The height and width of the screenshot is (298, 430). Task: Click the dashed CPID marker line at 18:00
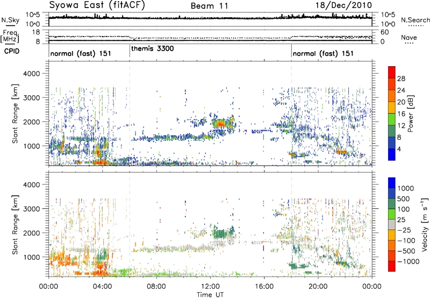[x=291, y=113]
